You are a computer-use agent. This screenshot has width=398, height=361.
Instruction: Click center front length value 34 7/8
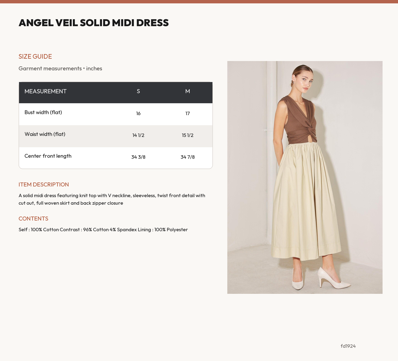(x=188, y=157)
